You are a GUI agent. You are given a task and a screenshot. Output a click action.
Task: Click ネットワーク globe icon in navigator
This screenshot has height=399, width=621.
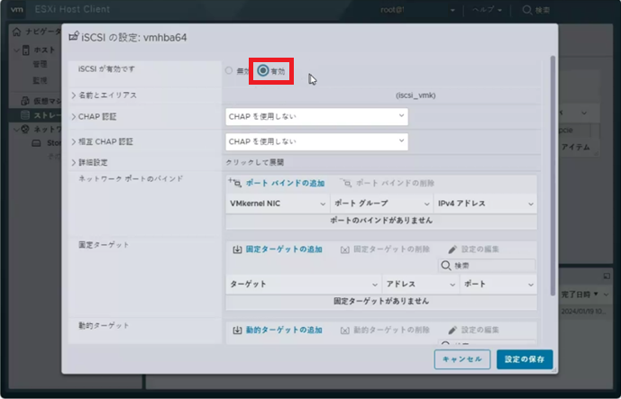click(25, 129)
